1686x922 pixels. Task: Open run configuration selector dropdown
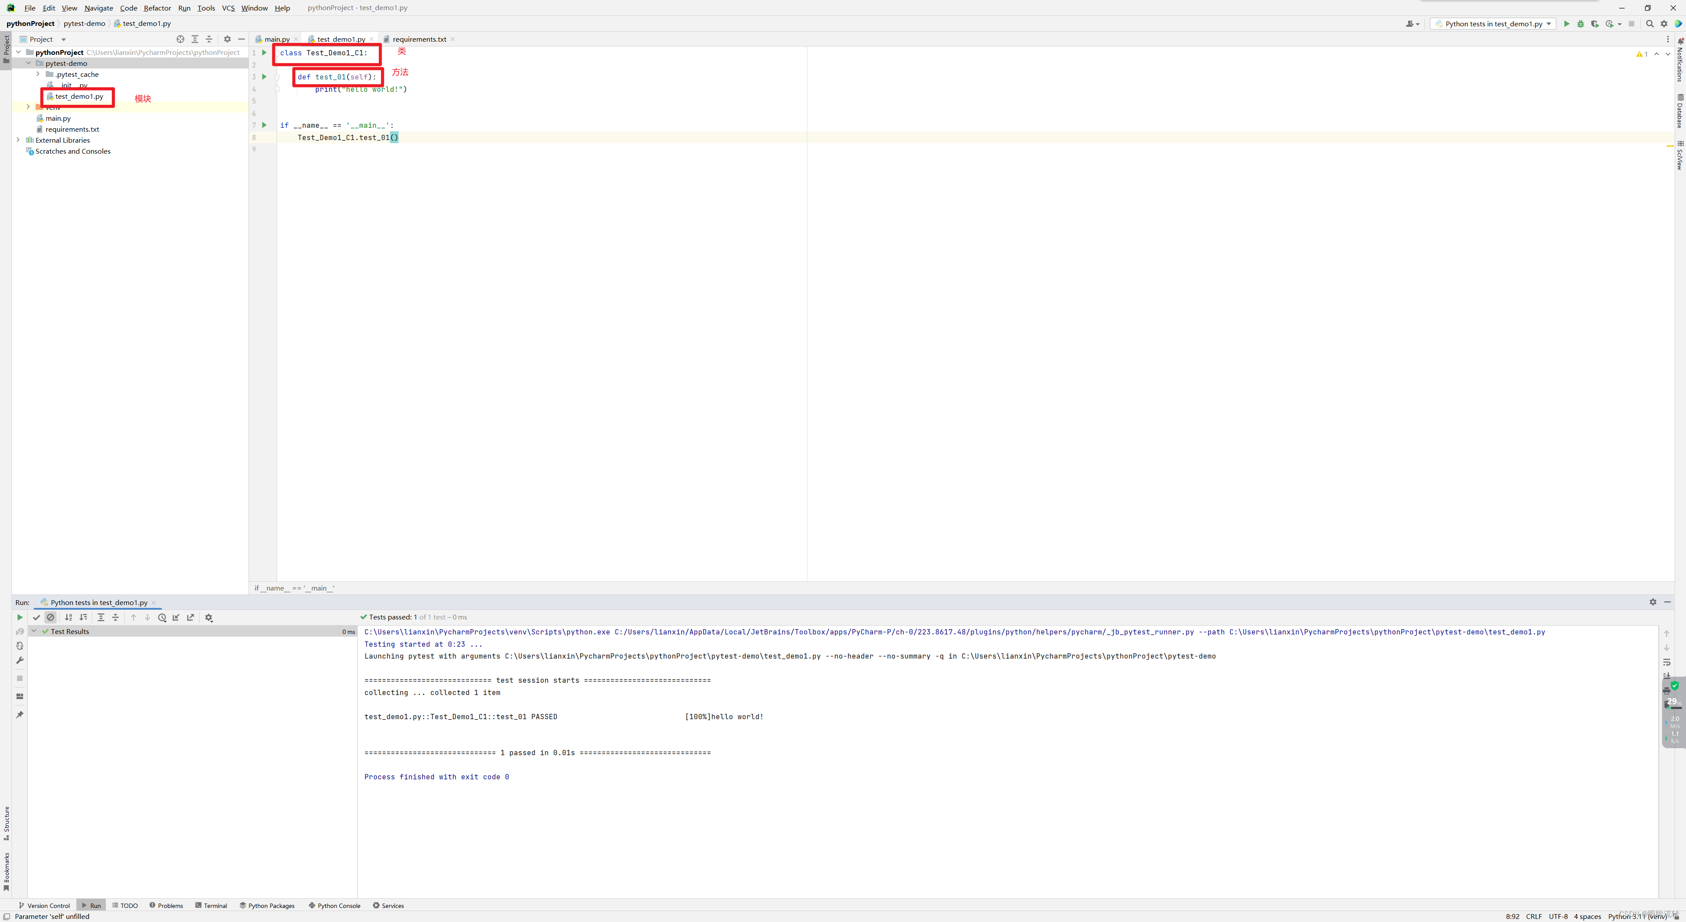coord(1493,24)
